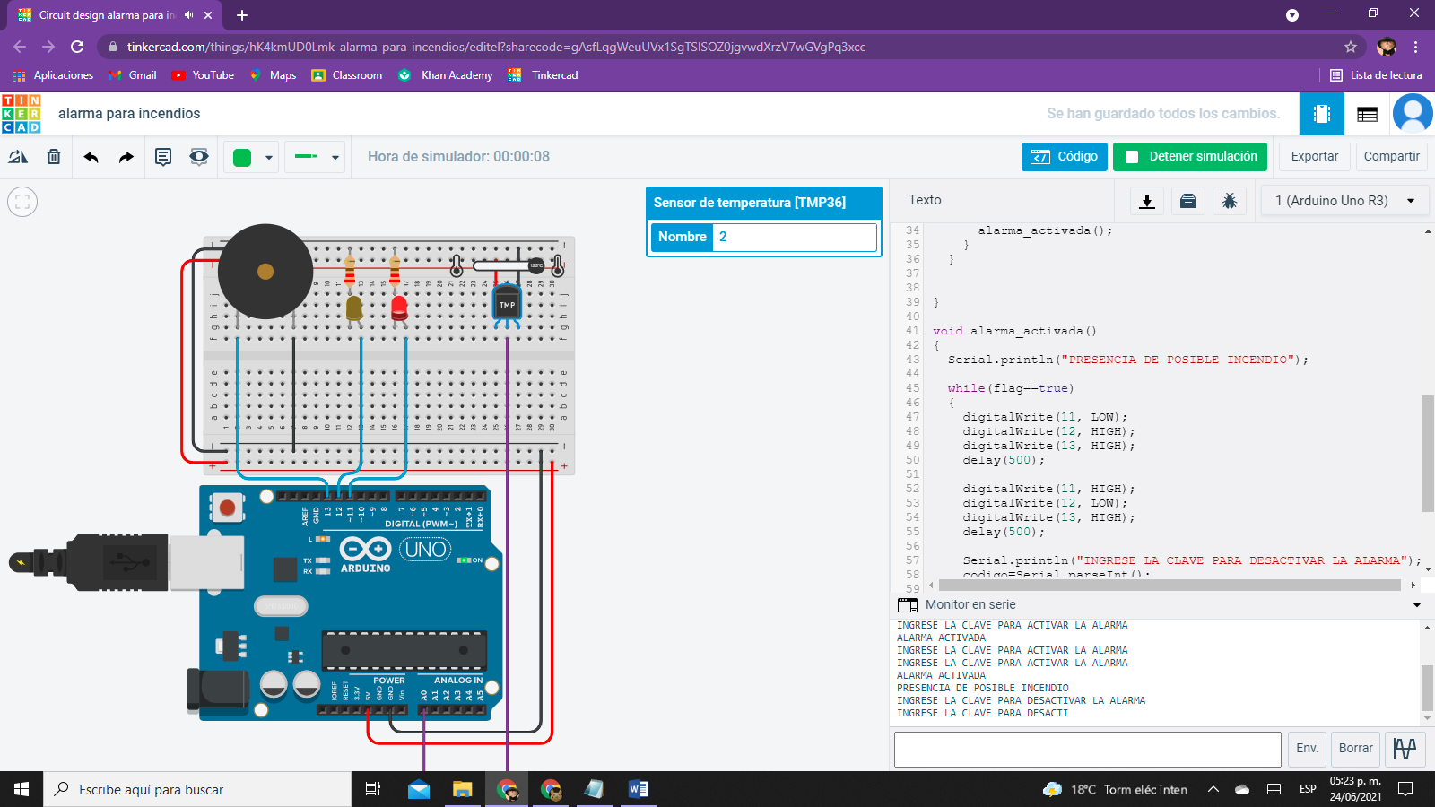Toggle the serial monitor graph icon
The image size is (1435, 807).
pyautogui.click(x=1405, y=748)
